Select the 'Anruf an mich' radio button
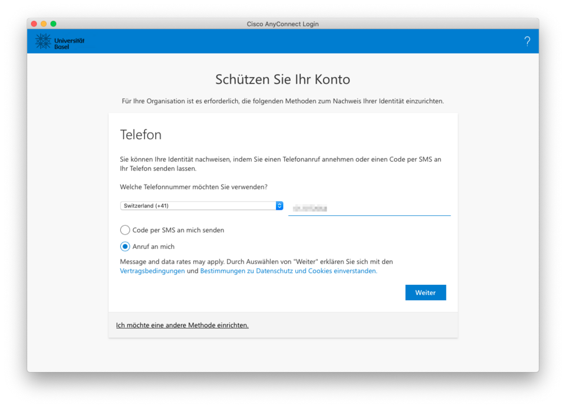 [125, 246]
